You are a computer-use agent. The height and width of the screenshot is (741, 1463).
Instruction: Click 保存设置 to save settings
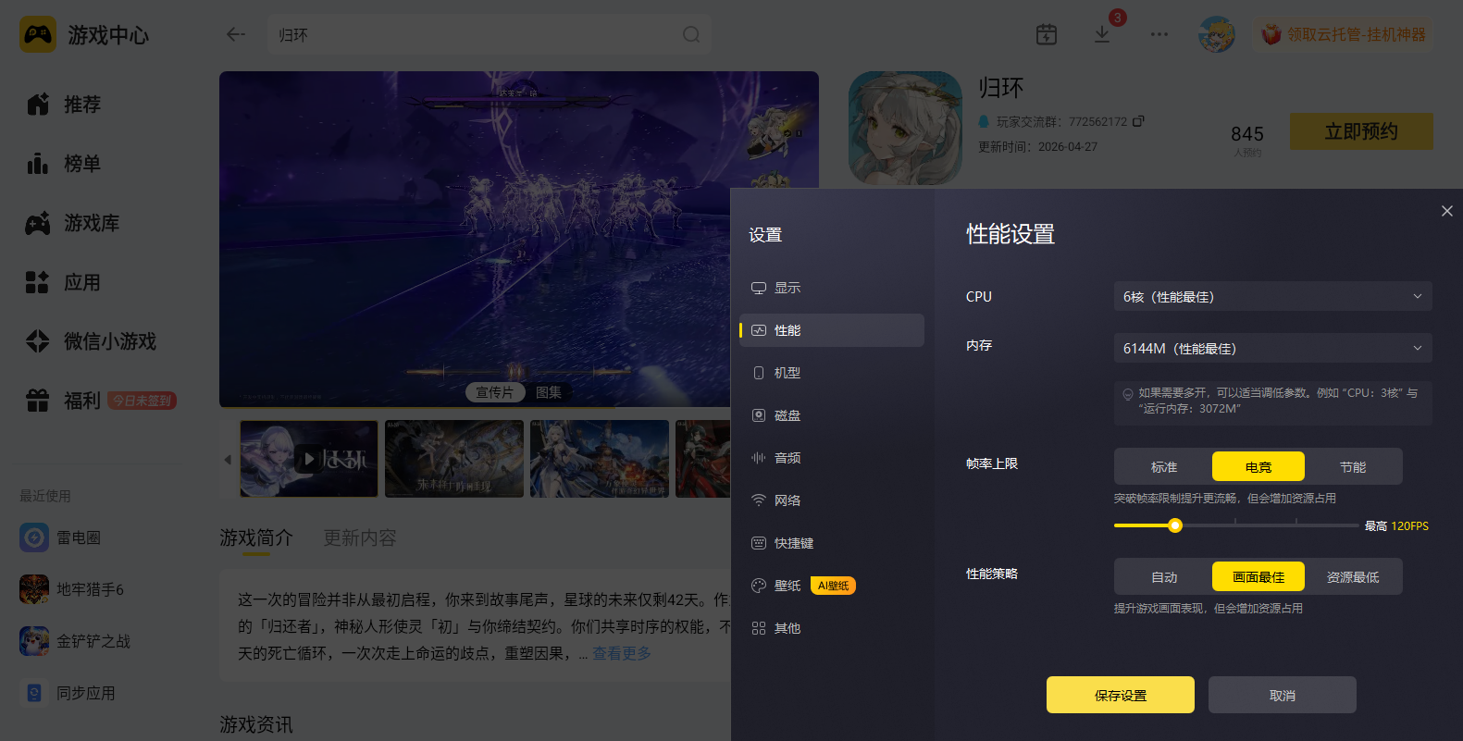[x=1121, y=695]
